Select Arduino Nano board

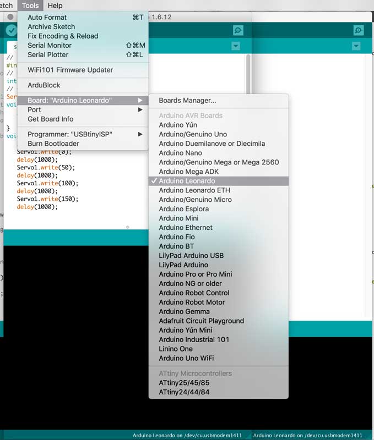[x=219, y=153]
